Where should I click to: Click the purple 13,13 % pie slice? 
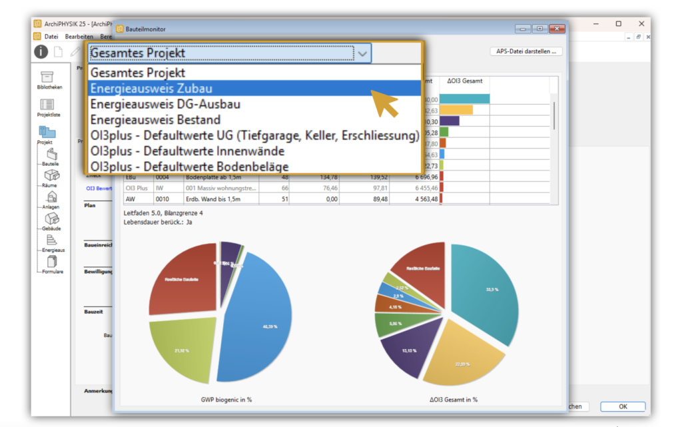411,348
